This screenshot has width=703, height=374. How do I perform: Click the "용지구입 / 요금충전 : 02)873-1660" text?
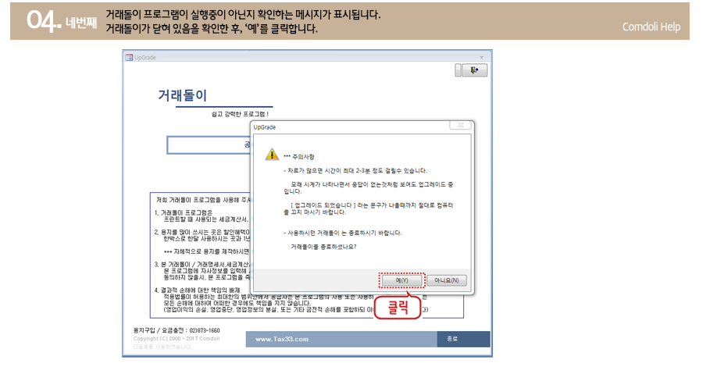(x=177, y=330)
